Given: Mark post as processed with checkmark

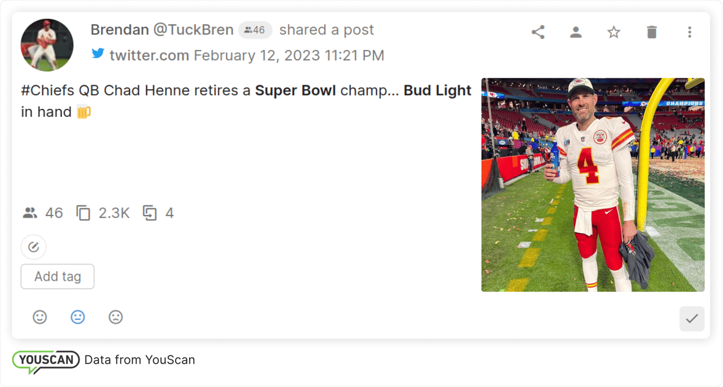Looking at the screenshot, I should pos(692,319).
